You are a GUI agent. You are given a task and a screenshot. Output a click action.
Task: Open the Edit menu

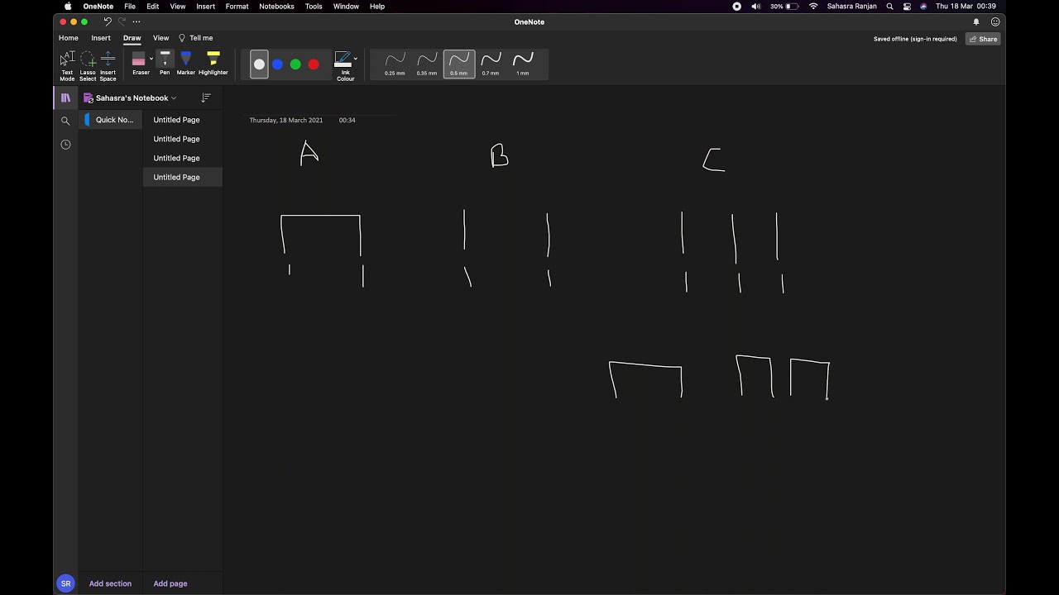[153, 6]
